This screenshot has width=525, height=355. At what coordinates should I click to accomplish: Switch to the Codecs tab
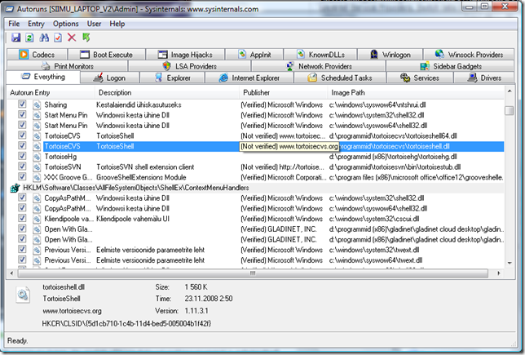[x=37, y=55]
